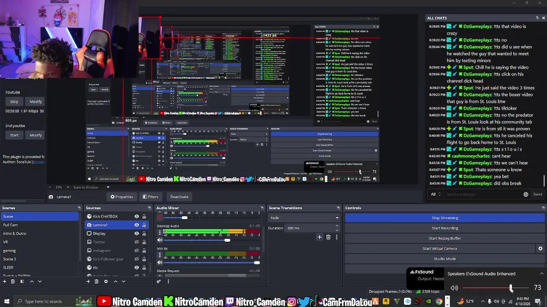Move selected source up in Sources toolbar

[115, 281]
